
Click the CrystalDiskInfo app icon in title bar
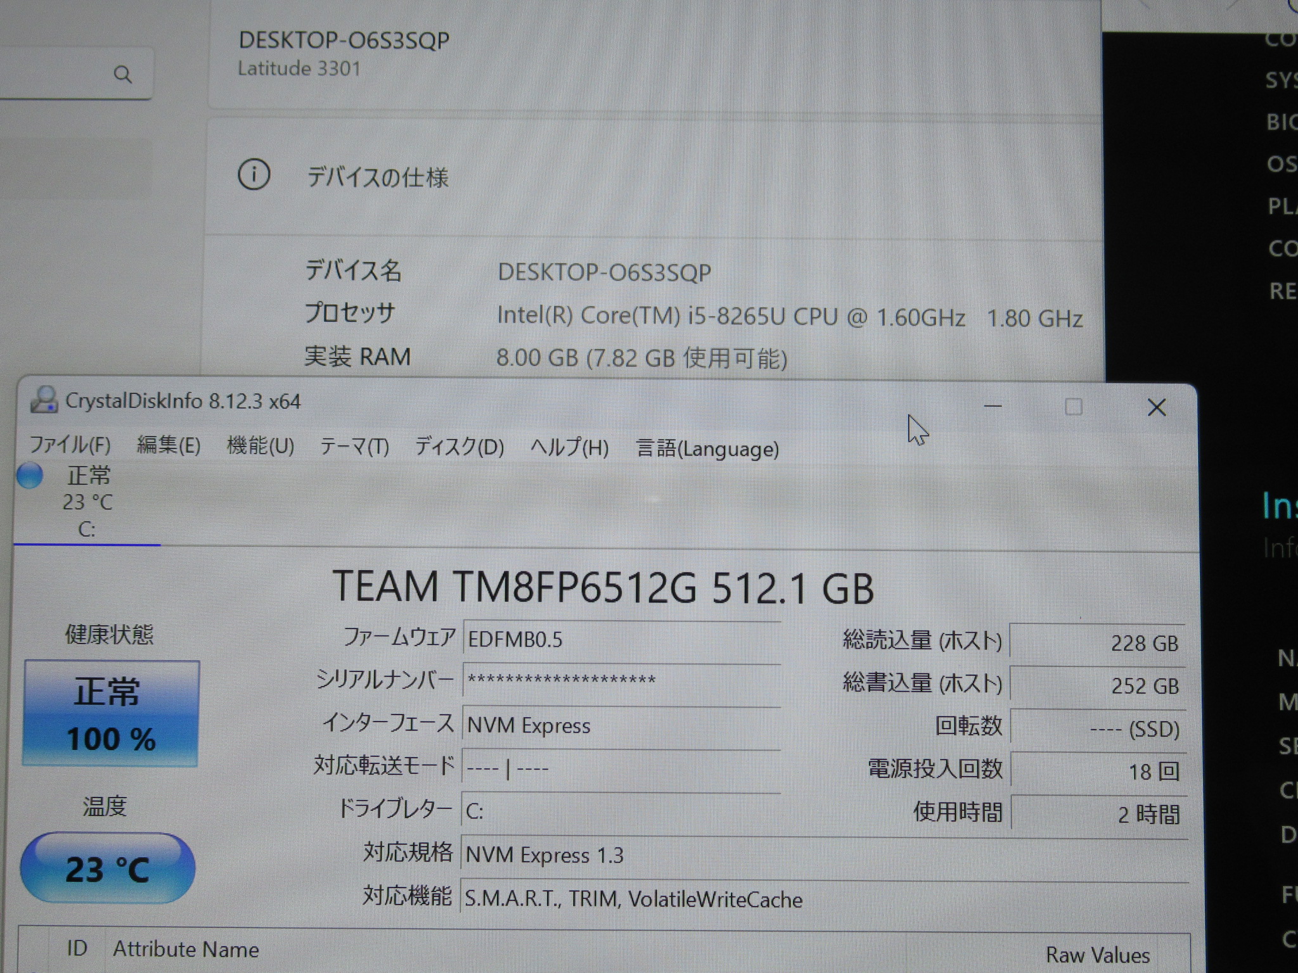(x=44, y=400)
